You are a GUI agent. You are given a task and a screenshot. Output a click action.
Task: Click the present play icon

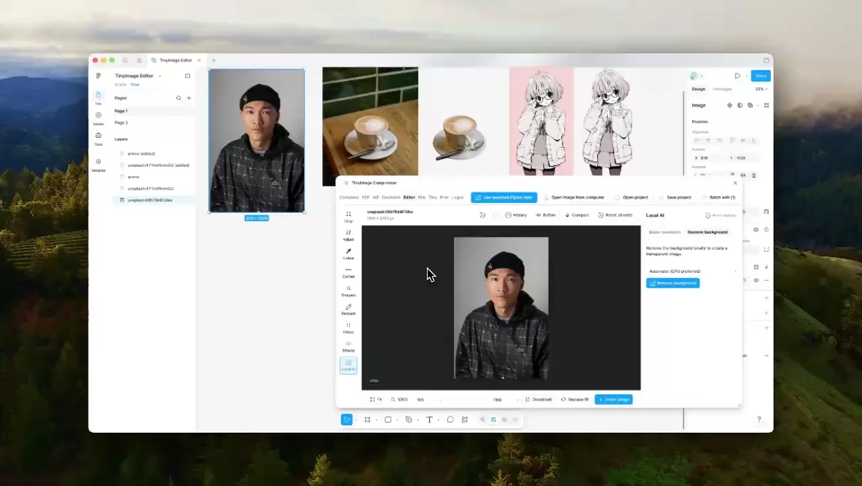tap(737, 76)
